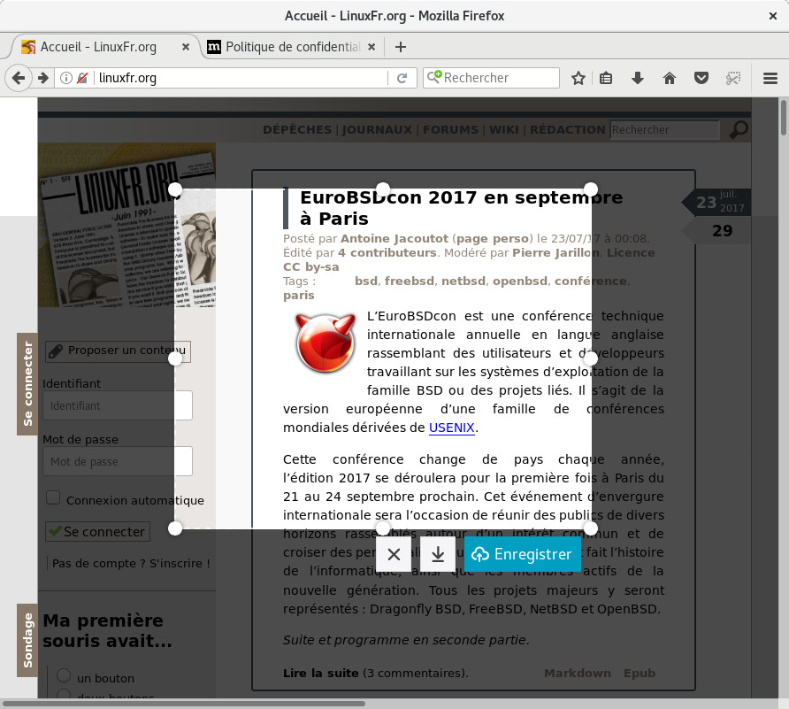Click the Firefox back arrow button
The height and width of the screenshot is (709, 789).
[19, 78]
